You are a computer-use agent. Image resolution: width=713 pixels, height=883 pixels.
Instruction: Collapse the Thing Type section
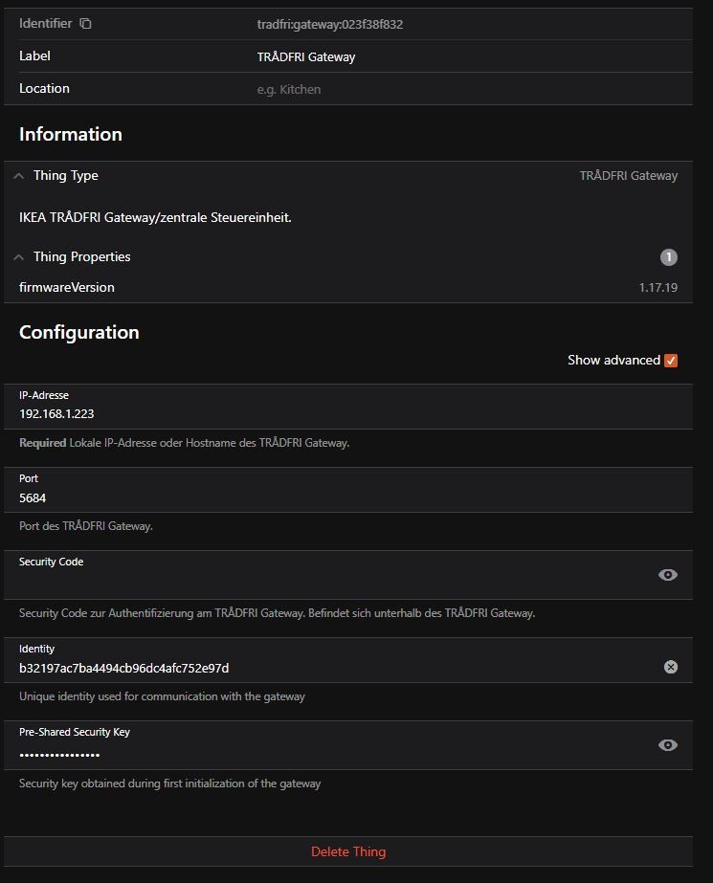[19, 176]
